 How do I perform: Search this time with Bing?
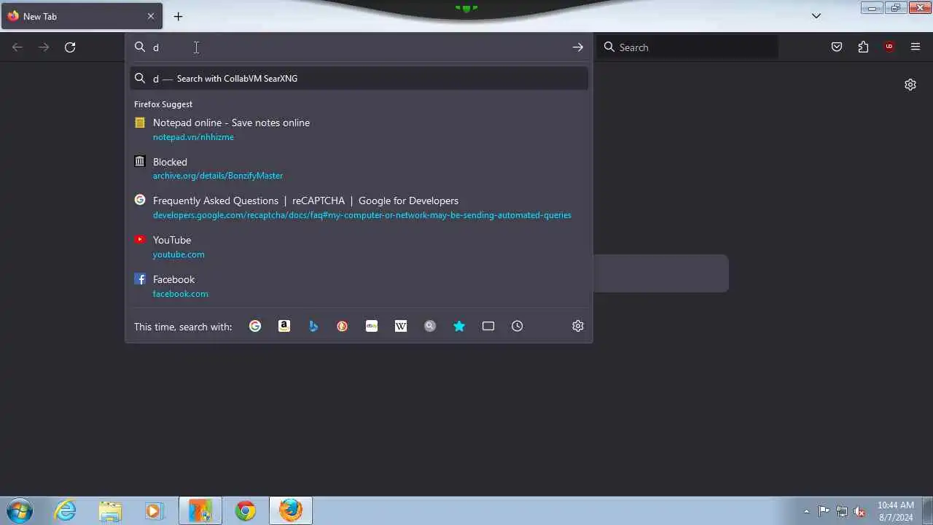pos(313,326)
